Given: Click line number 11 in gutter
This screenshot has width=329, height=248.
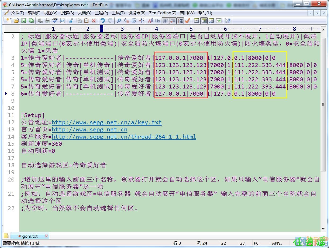Looking at the screenshot, I should click(x=11, y=115).
